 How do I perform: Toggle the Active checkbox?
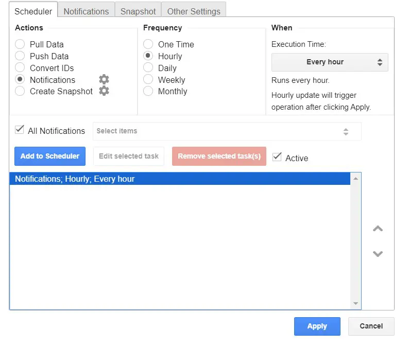pyautogui.click(x=277, y=157)
